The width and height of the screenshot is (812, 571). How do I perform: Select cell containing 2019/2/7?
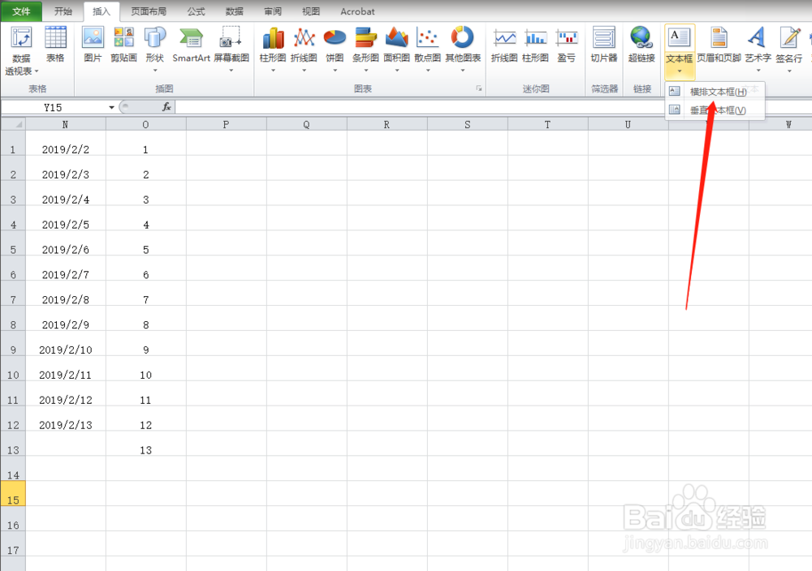pos(66,268)
